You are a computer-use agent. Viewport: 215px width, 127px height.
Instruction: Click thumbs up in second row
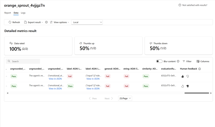tap(182, 86)
